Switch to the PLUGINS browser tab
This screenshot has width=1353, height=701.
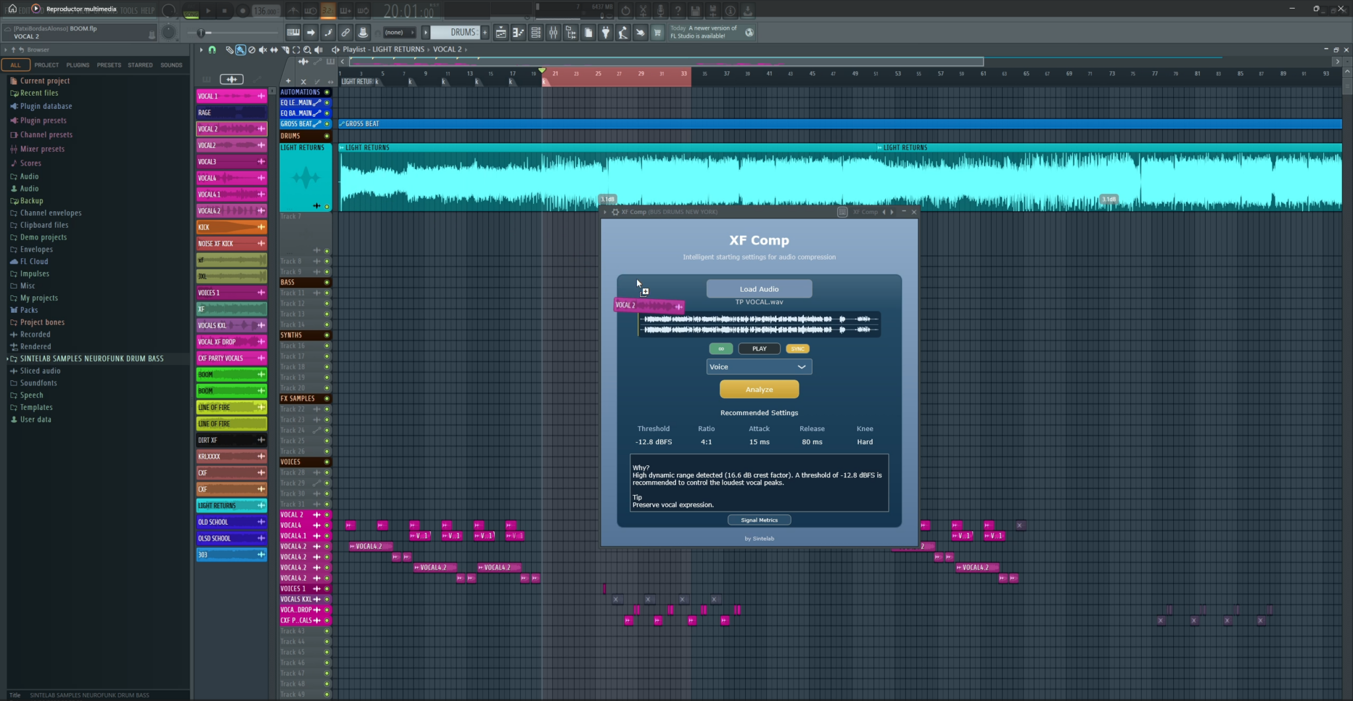click(78, 65)
